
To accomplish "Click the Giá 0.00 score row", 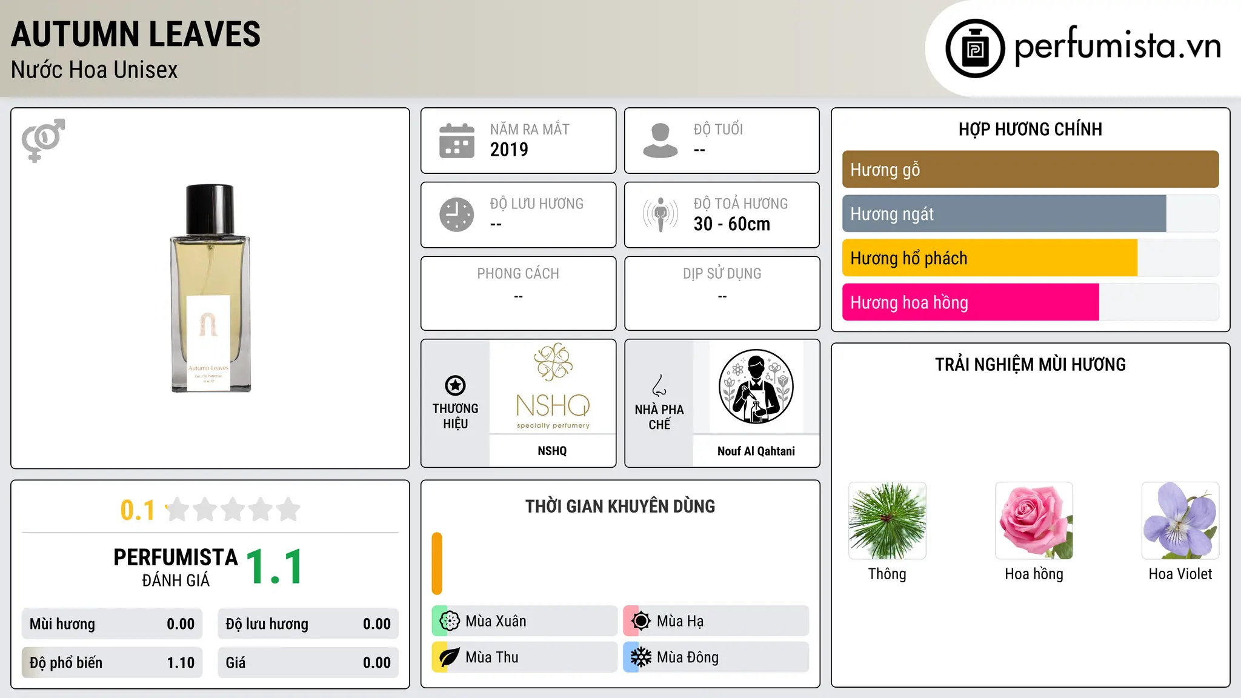I will tap(308, 663).
